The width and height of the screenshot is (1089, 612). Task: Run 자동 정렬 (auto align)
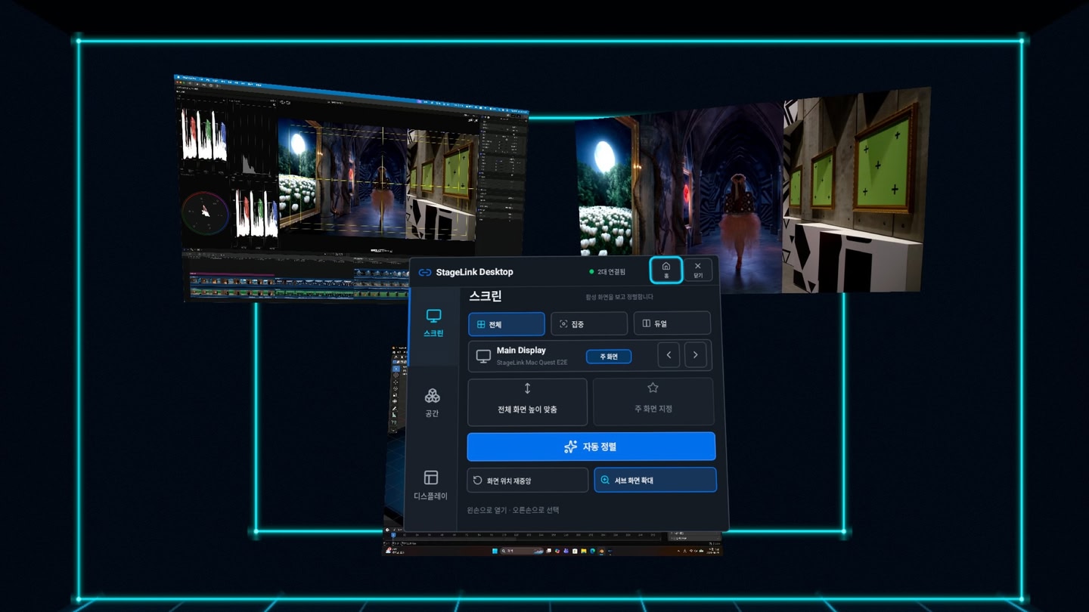pos(591,447)
